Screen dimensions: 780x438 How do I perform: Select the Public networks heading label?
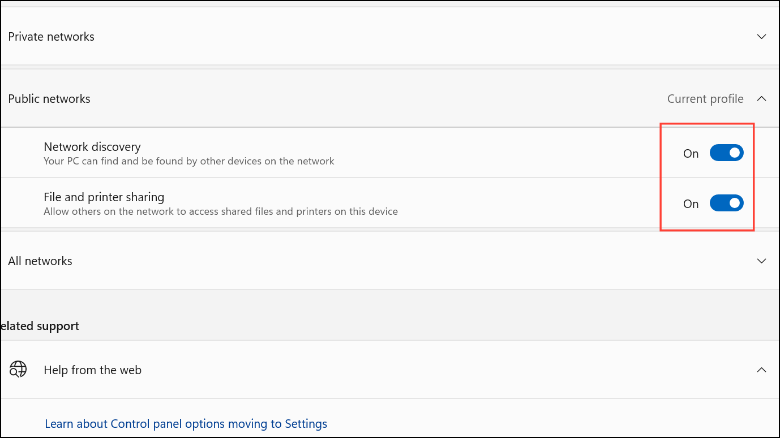49,99
